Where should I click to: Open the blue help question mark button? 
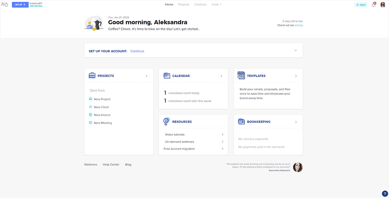pyautogui.click(x=384, y=194)
